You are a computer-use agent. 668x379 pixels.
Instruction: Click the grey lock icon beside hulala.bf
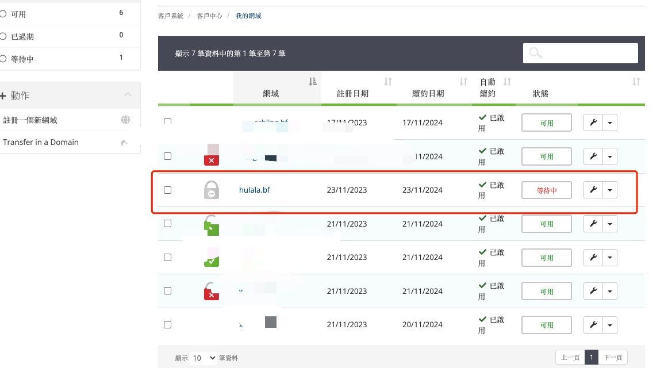[212, 190]
